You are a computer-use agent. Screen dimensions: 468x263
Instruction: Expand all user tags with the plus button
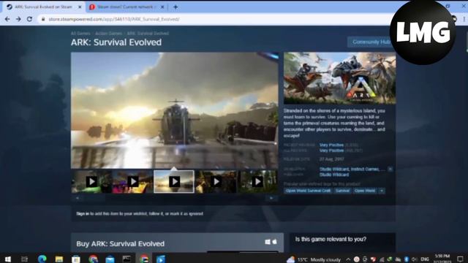(x=382, y=191)
